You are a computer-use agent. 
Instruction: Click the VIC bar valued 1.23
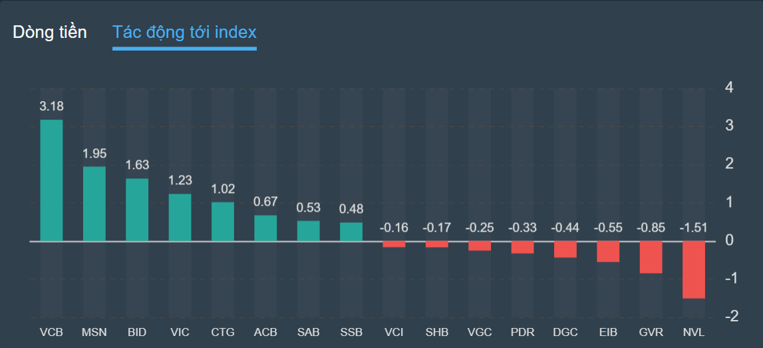[180, 217]
